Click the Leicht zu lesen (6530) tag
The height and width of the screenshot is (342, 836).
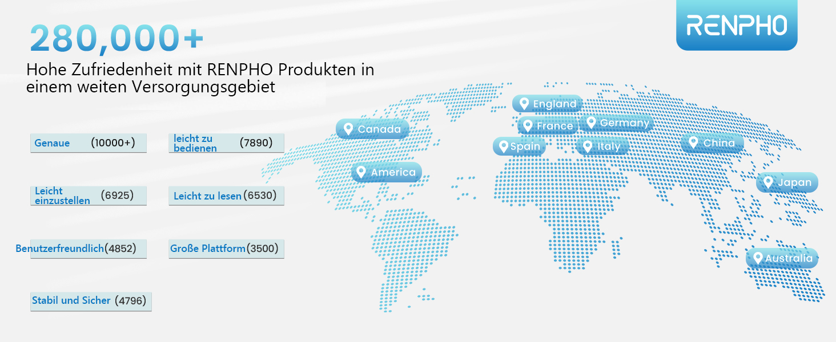tap(226, 196)
